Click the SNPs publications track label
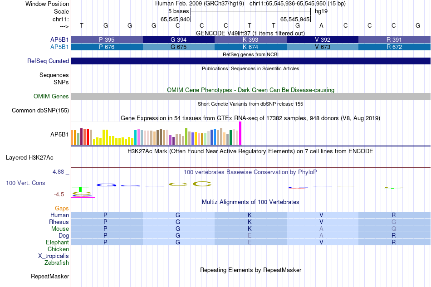The height and width of the screenshot is (287, 431). click(x=61, y=82)
